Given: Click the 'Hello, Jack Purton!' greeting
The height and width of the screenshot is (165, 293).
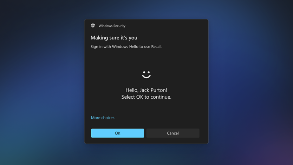Looking at the screenshot, I should coord(146,90).
